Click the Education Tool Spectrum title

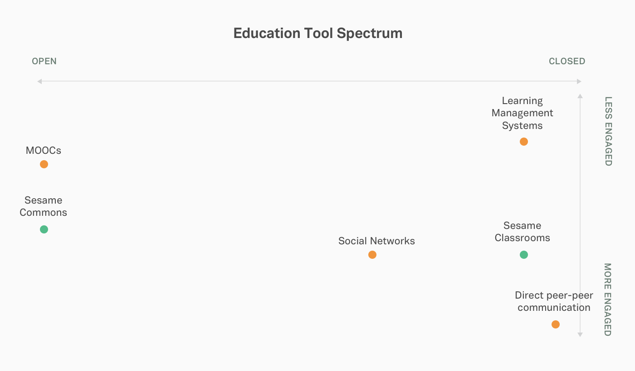[318, 33]
